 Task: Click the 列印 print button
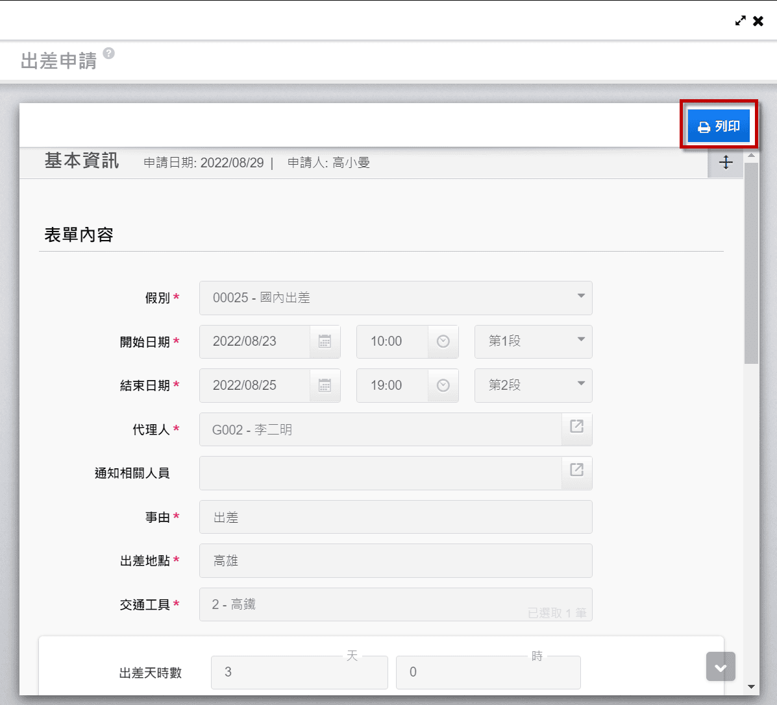(719, 126)
